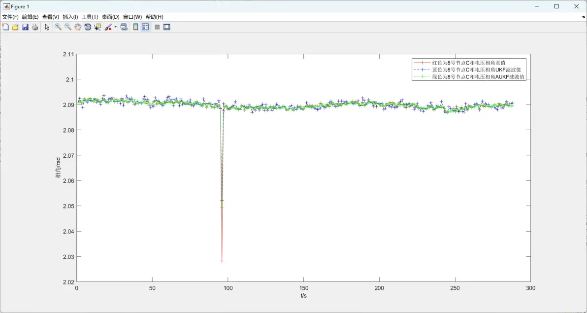587x313 pixels.
Task: Open the 文件(F) menu
Action: [x=10, y=17]
